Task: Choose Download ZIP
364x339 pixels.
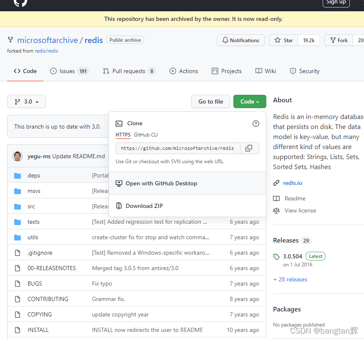Action: [187, 206]
